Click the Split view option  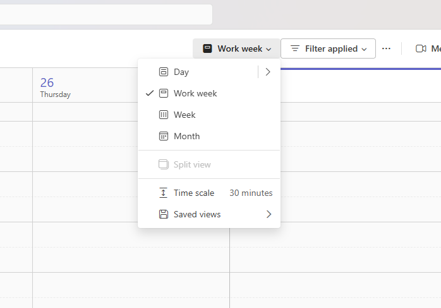tap(209, 164)
